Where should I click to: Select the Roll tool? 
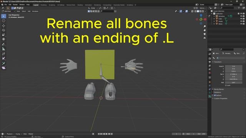pos(3,54)
